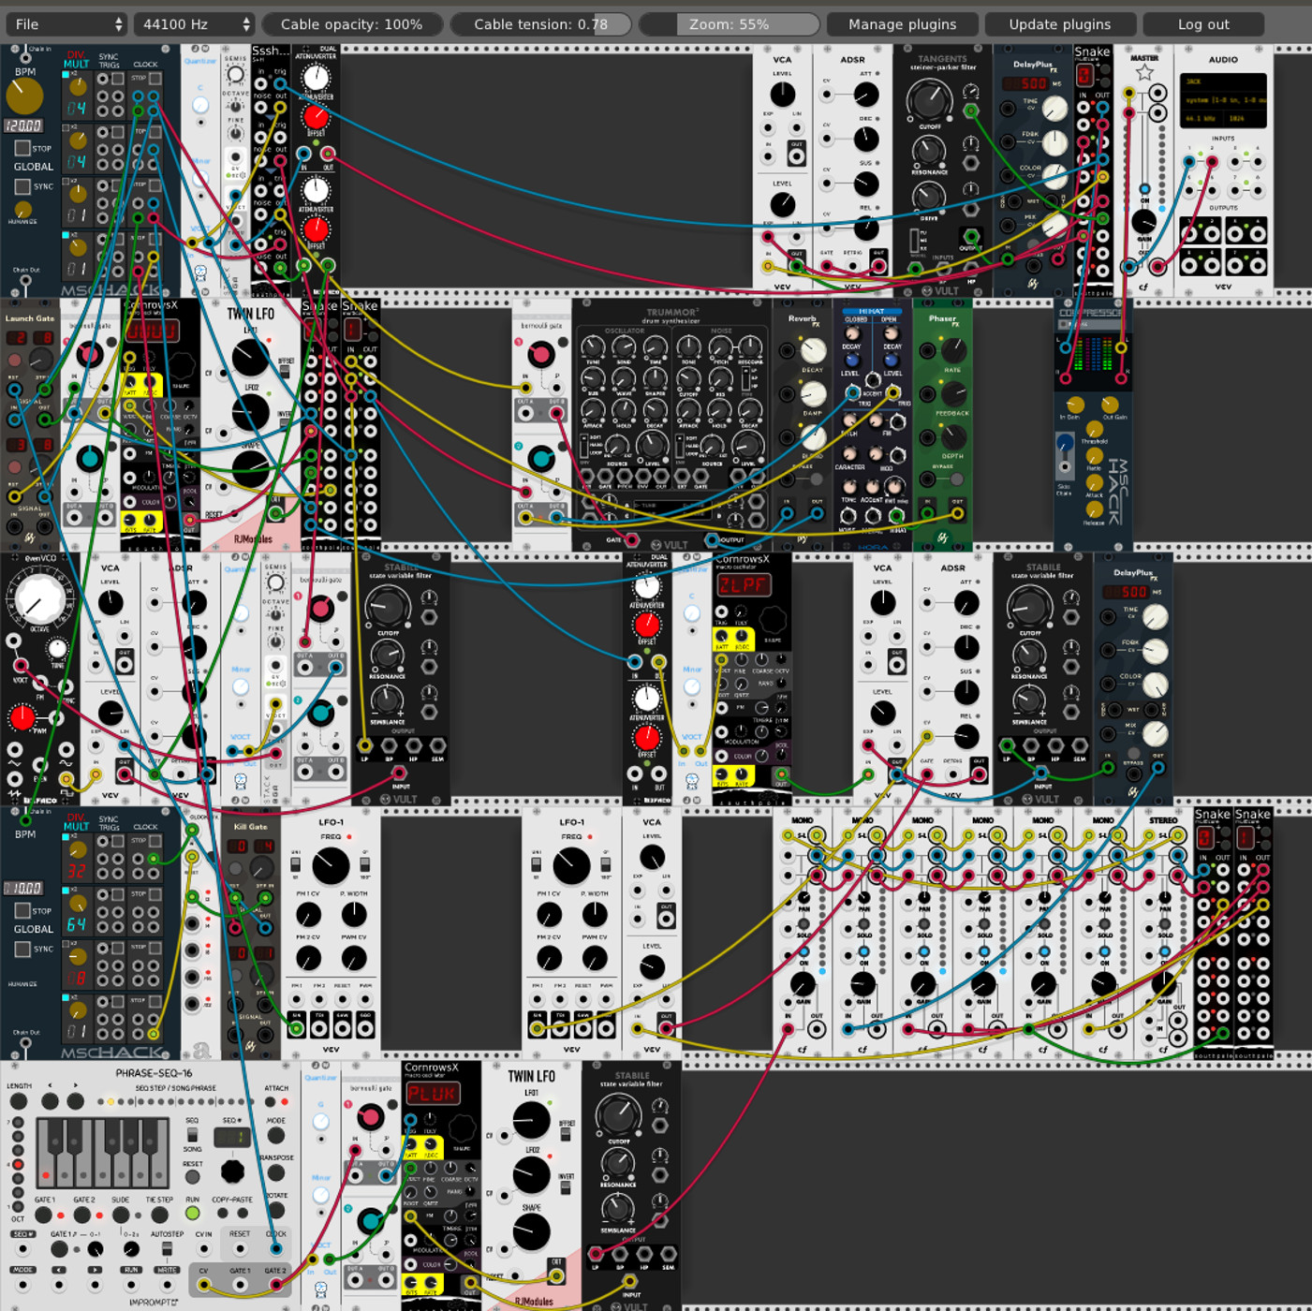Click the round RESET button on PHRASE-SEQ-16

(x=192, y=1176)
